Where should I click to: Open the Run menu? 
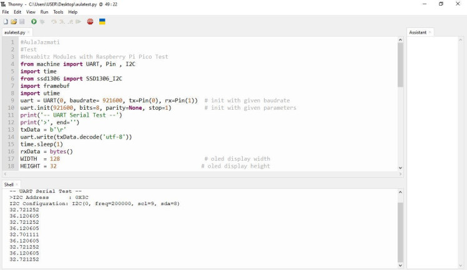pos(44,12)
